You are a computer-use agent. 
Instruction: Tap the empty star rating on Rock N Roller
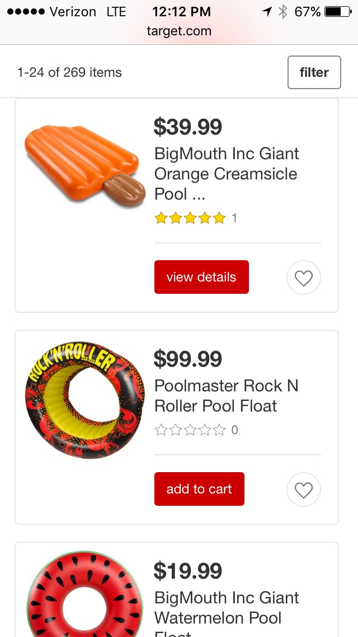click(x=190, y=430)
